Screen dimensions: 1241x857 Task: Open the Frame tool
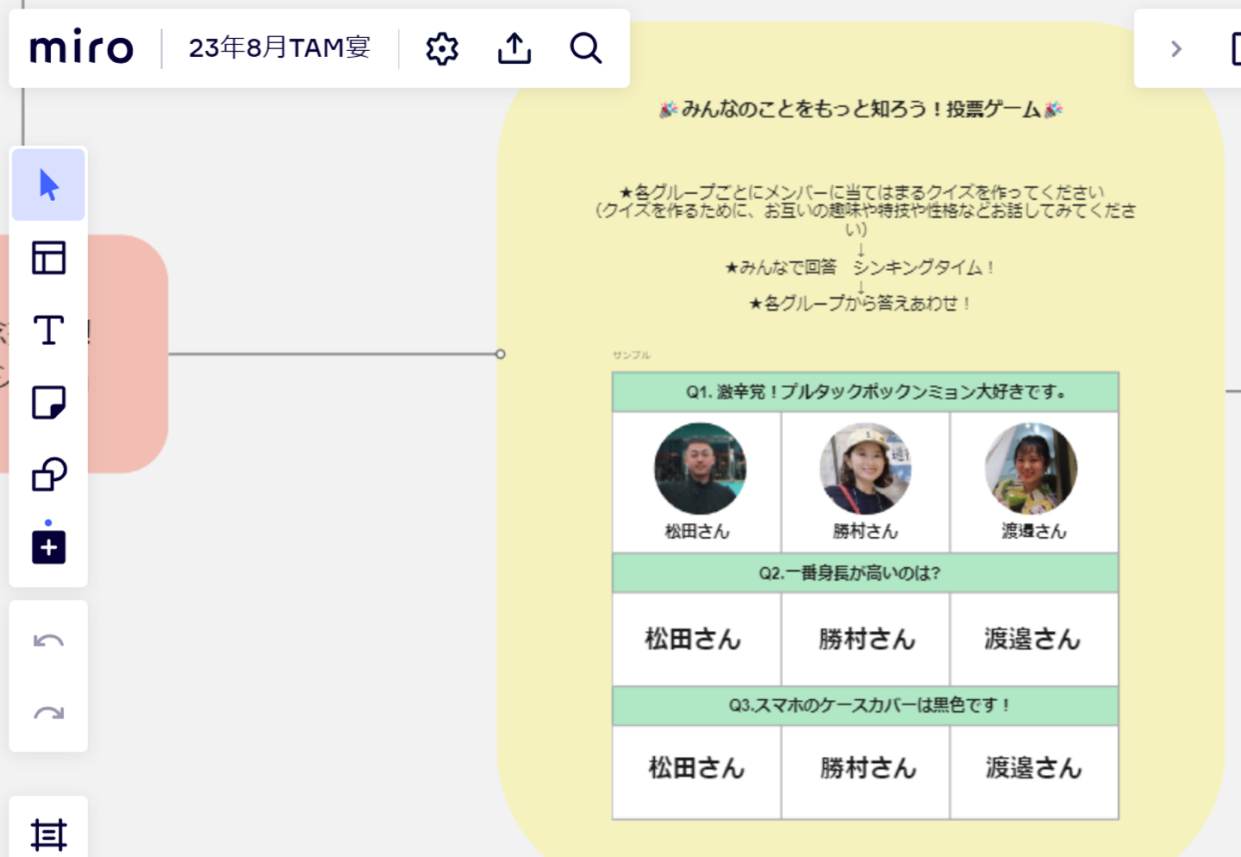[48, 834]
